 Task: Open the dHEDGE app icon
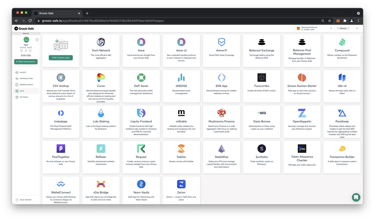pos(181,77)
